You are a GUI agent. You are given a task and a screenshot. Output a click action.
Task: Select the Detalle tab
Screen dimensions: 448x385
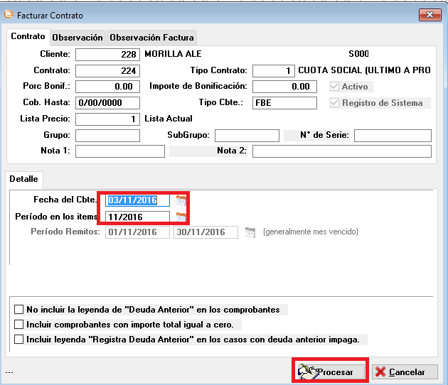pos(23,180)
